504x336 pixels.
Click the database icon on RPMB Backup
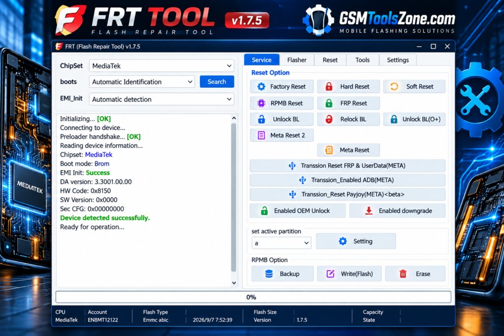point(269,274)
